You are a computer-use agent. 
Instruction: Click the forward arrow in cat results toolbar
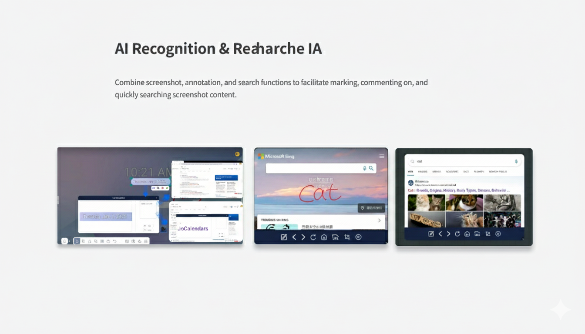pyautogui.click(x=448, y=234)
